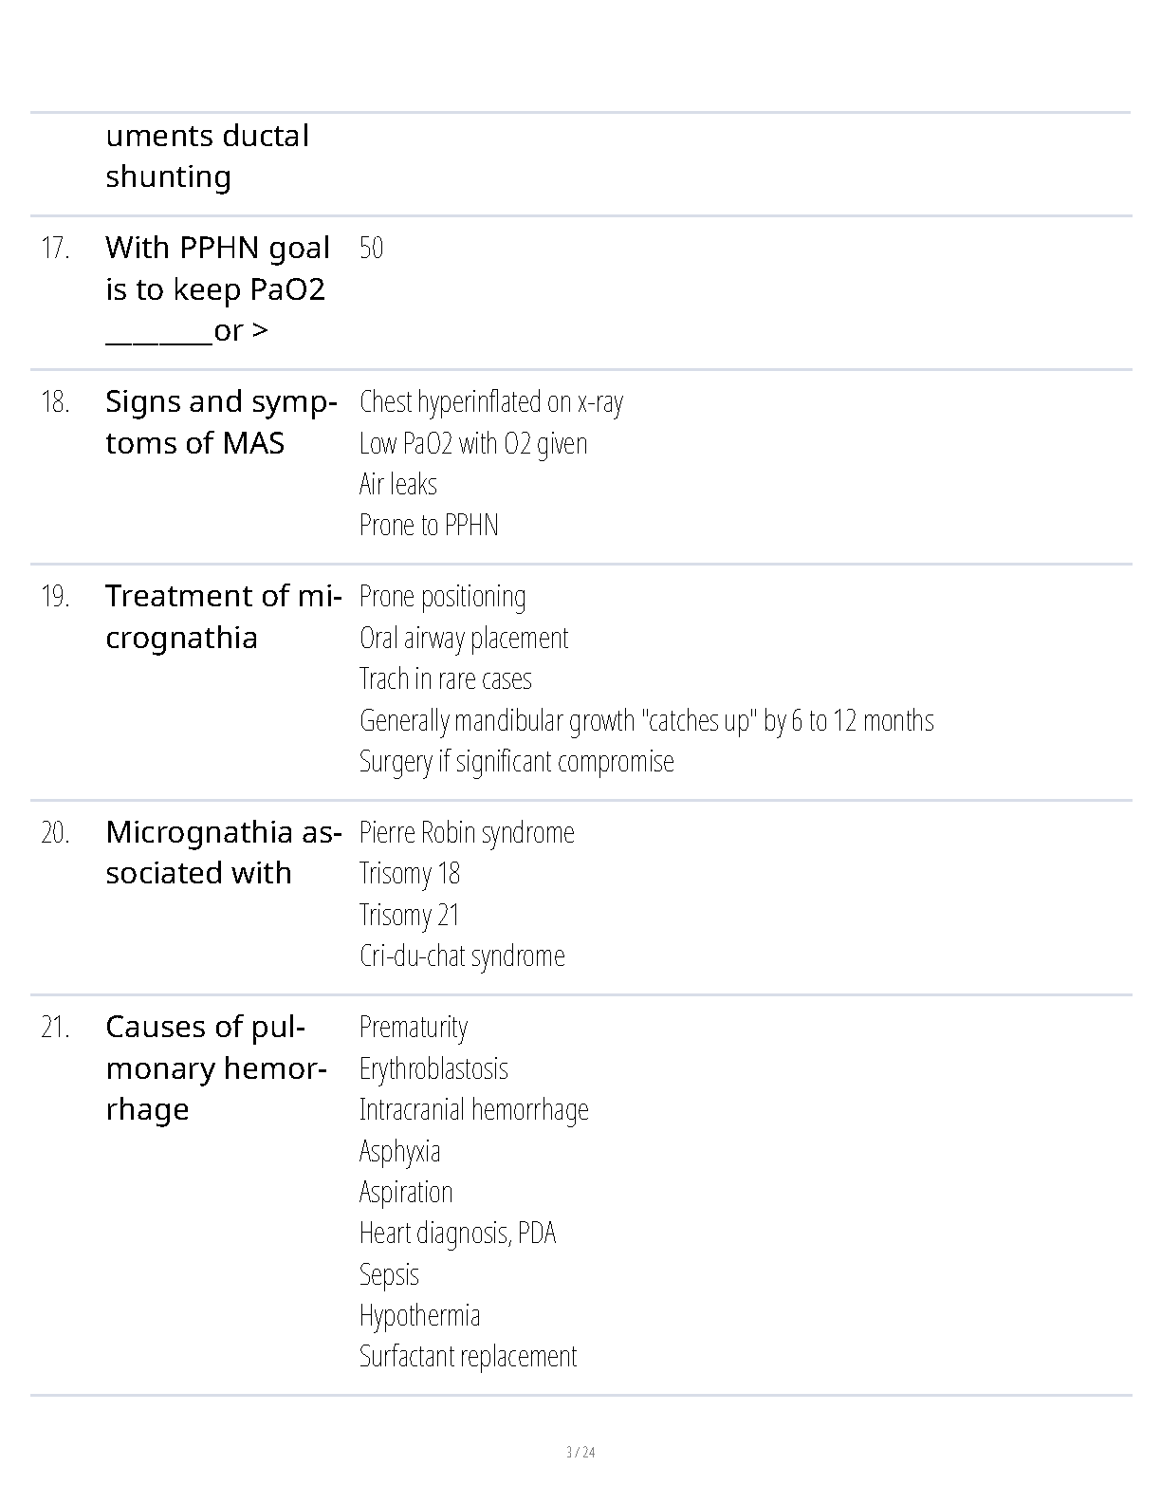Select the "Treatment of micrognathia" heading
This screenshot has height=1503, width=1161.
[x=223, y=617]
